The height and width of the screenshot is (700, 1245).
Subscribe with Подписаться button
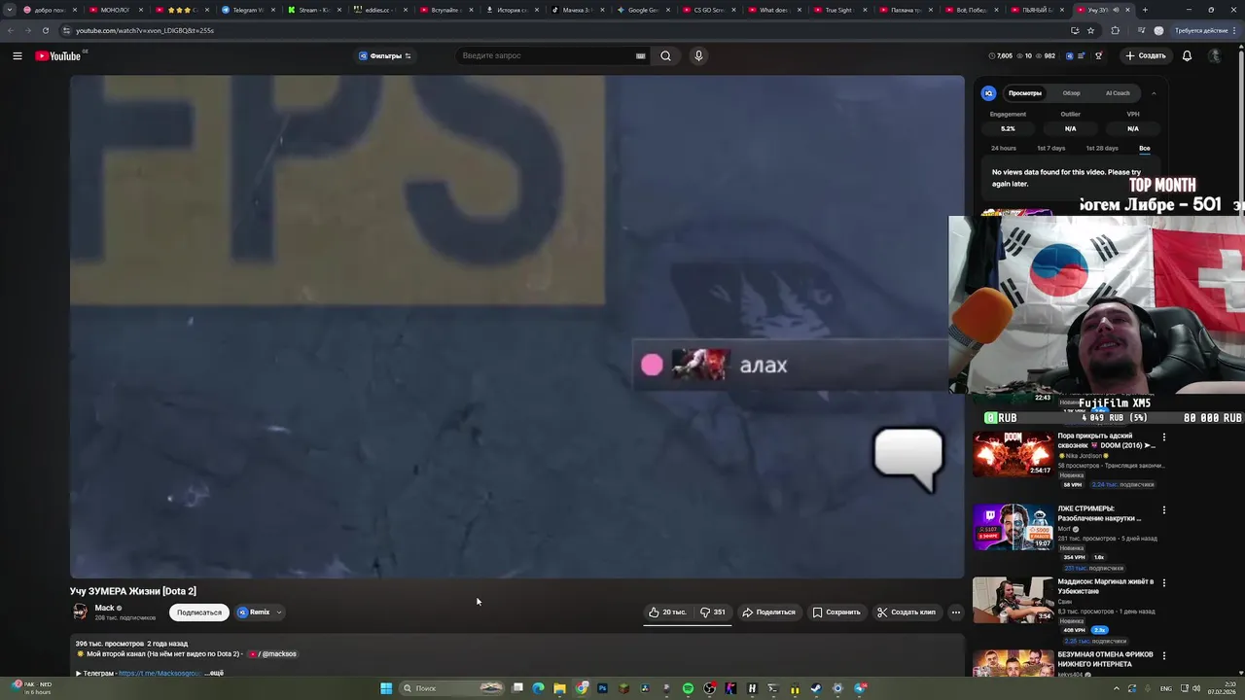199,612
